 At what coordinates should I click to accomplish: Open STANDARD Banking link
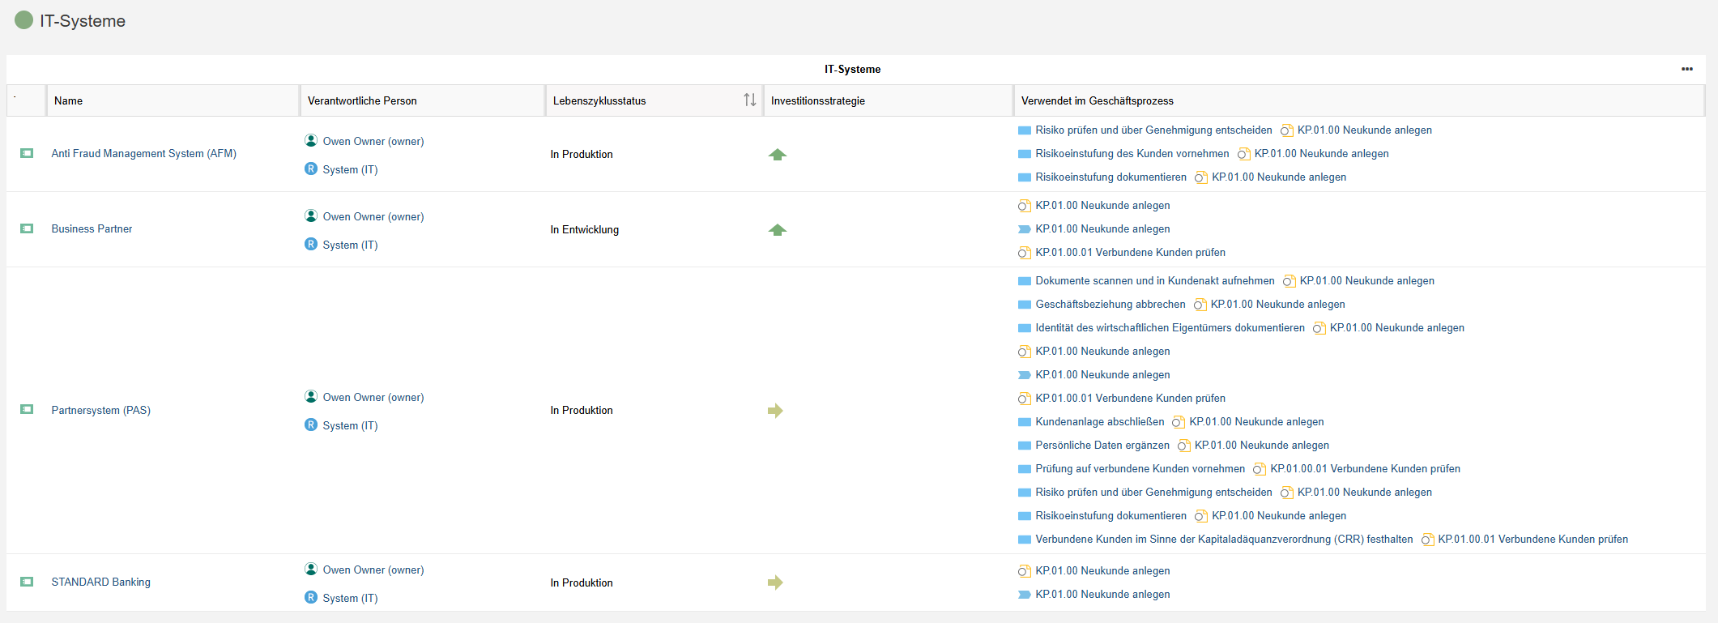pyautogui.click(x=101, y=582)
